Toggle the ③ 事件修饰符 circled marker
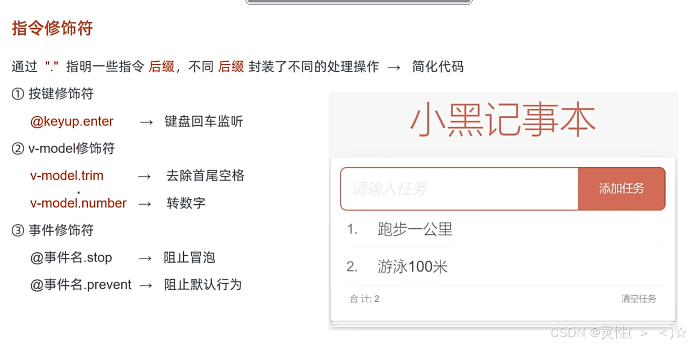689x345 pixels. [x=17, y=230]
